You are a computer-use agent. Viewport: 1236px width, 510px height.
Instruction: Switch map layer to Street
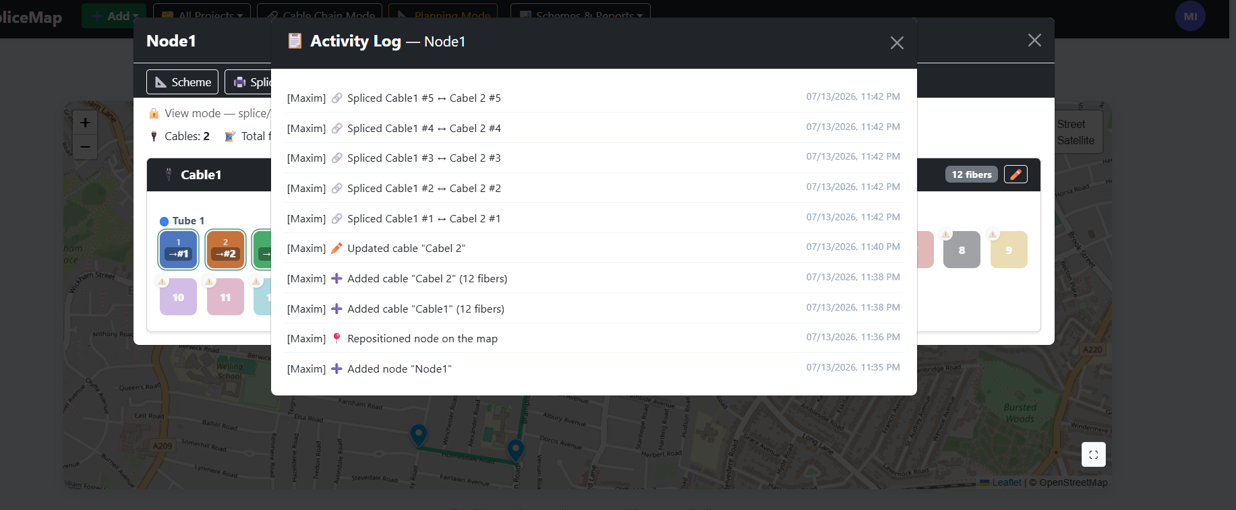(x=1071, y=124)
